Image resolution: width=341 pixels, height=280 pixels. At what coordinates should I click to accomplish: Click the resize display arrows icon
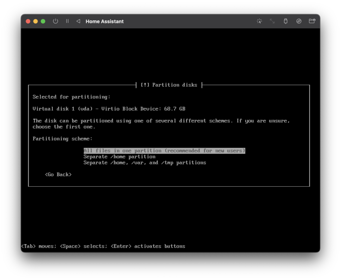point(272,21)
